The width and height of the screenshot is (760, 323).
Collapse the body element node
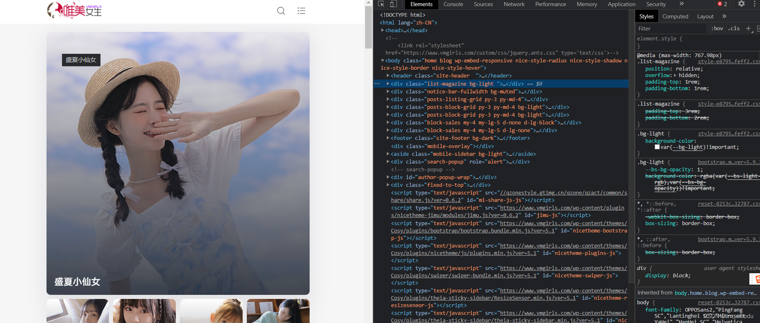[x=383, y=60]
